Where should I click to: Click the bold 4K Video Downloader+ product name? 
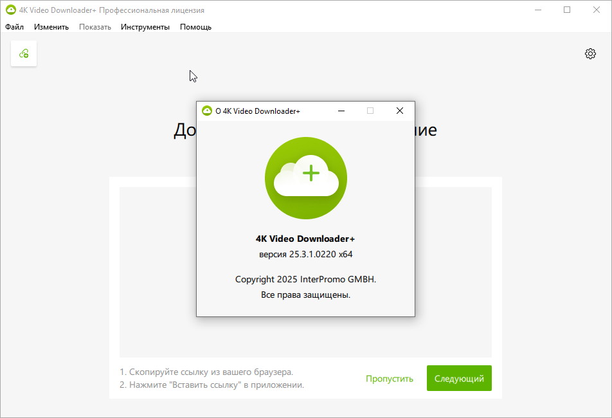(305, 239)
